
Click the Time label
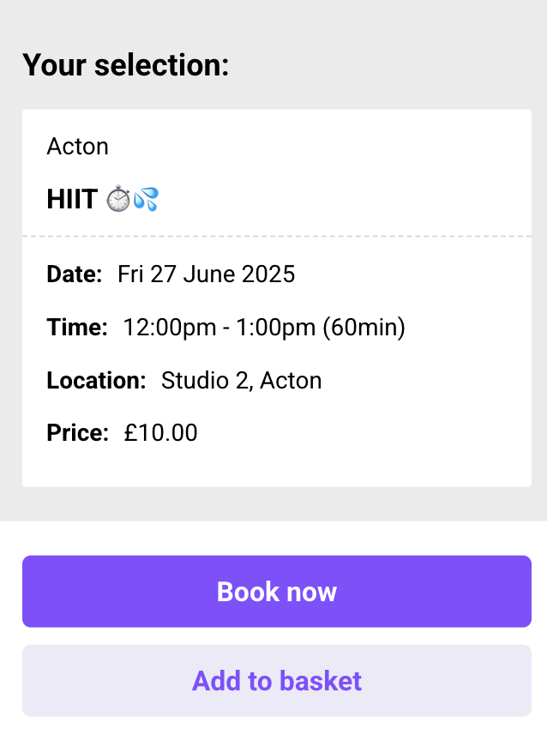tap(77, 327)
